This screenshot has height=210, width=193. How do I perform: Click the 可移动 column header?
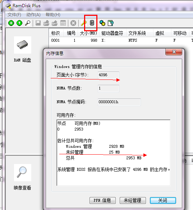coord(180,33)
